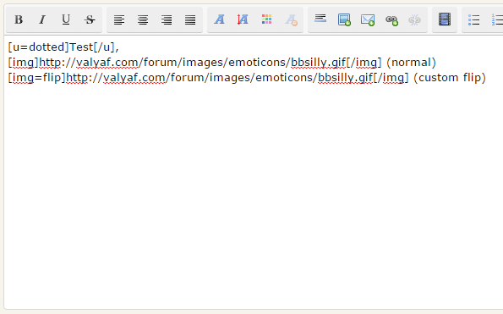Open the font family picker
The width and height of the screenshot is (503, 314).
coord(220,20)
